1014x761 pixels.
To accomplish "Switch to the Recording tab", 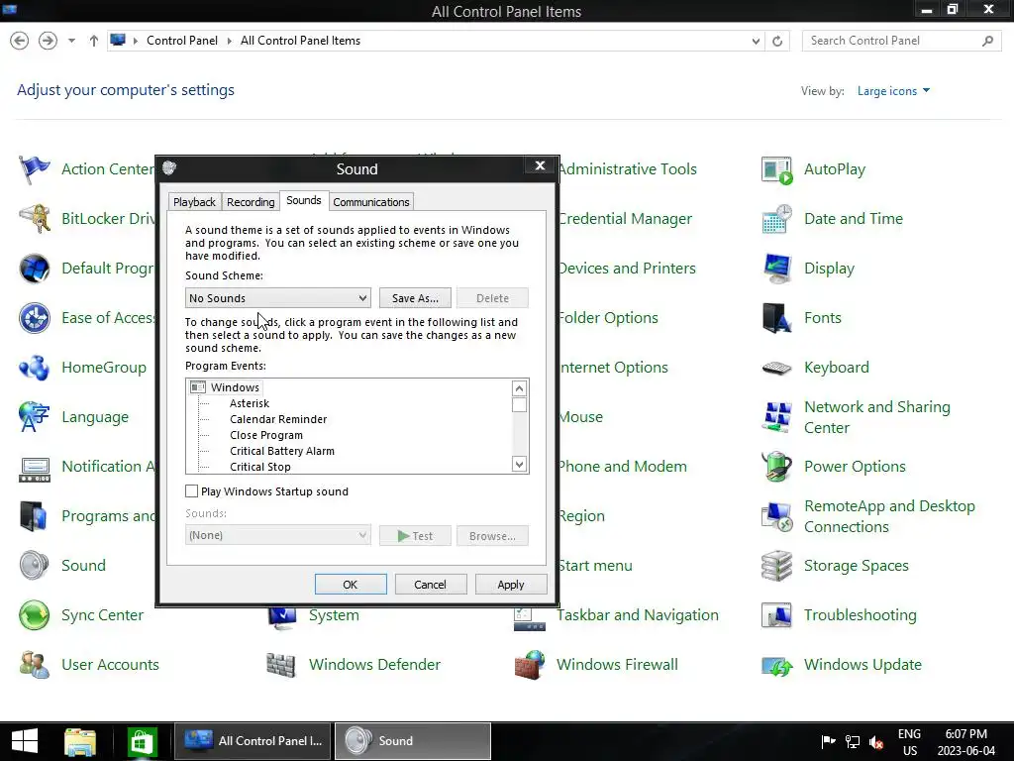I will 251,202.
